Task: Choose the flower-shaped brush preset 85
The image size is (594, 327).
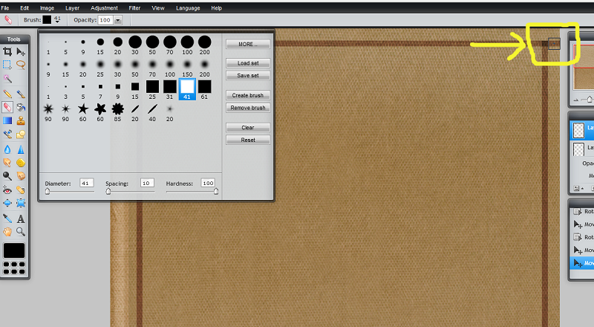Action: point(118,112)
